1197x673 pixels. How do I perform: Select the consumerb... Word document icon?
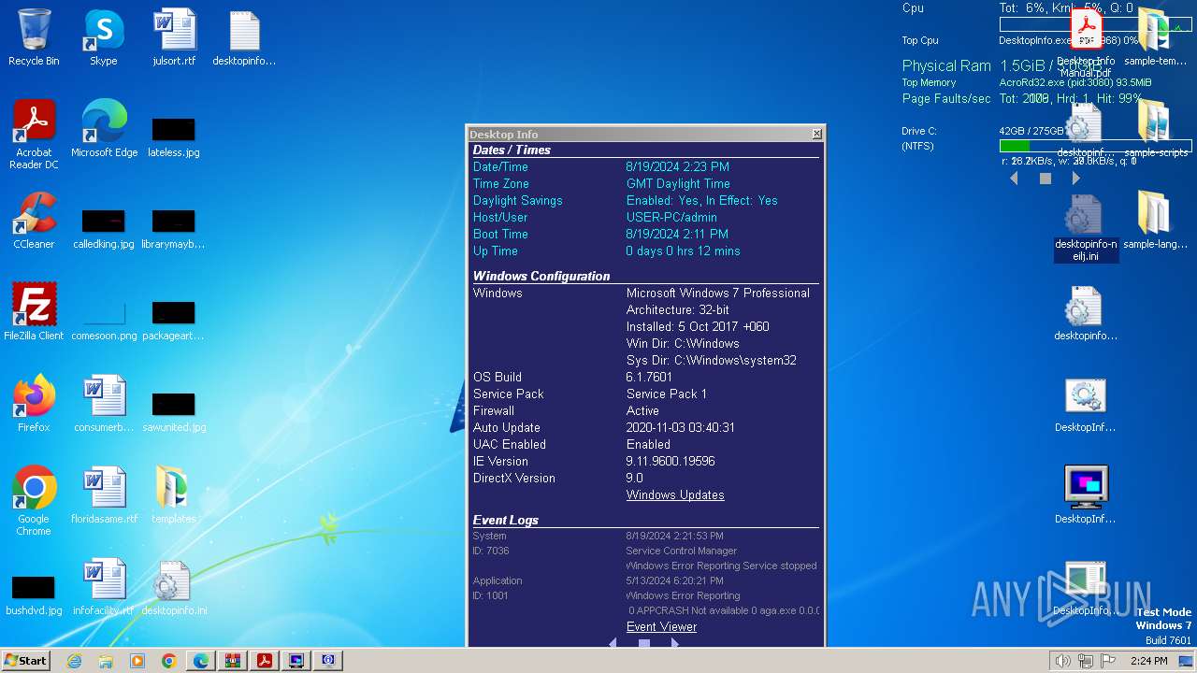104,403
